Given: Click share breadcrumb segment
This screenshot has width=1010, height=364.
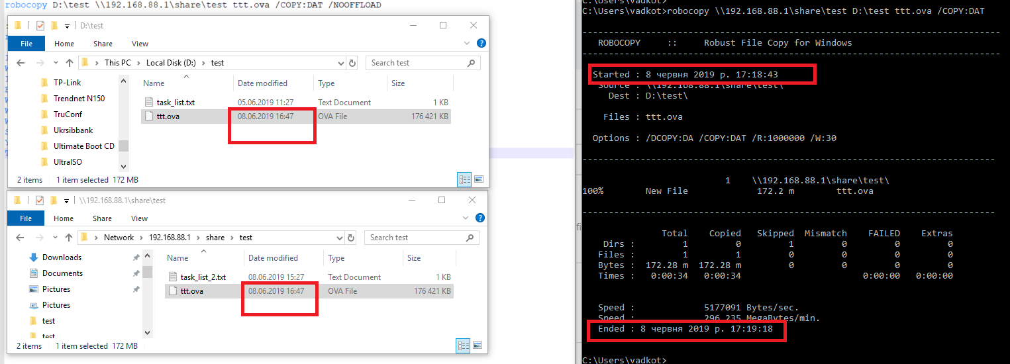Looking at the screenshot, I should pyautogui.click(x=215, y=238).
